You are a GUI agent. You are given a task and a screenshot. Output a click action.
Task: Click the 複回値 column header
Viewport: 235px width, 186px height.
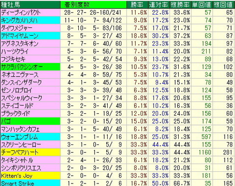pyautogui.click(x=223, y=5)
